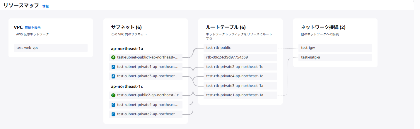Open the 情報 link beside リソースマップ
This screenshot has width=420, height=129.
point(45,6)
